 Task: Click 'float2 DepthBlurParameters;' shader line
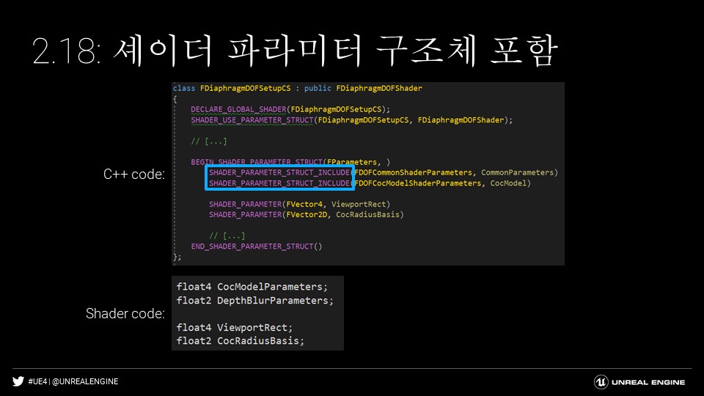(x=254, y=301)
